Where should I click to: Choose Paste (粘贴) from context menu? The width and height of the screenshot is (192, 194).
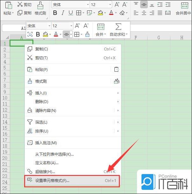(68, 69)
